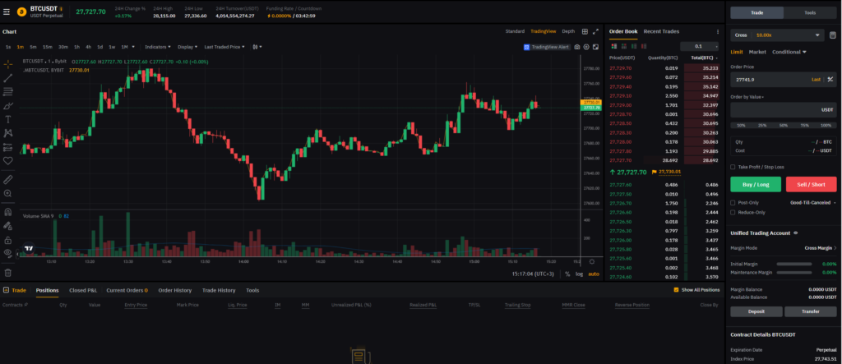842x364 pixels.
Task: Take a chart snapshot with camera icon
Action: 576,47
